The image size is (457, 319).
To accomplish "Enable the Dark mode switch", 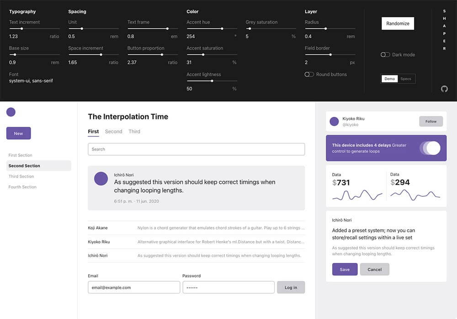I will (385, 55).
